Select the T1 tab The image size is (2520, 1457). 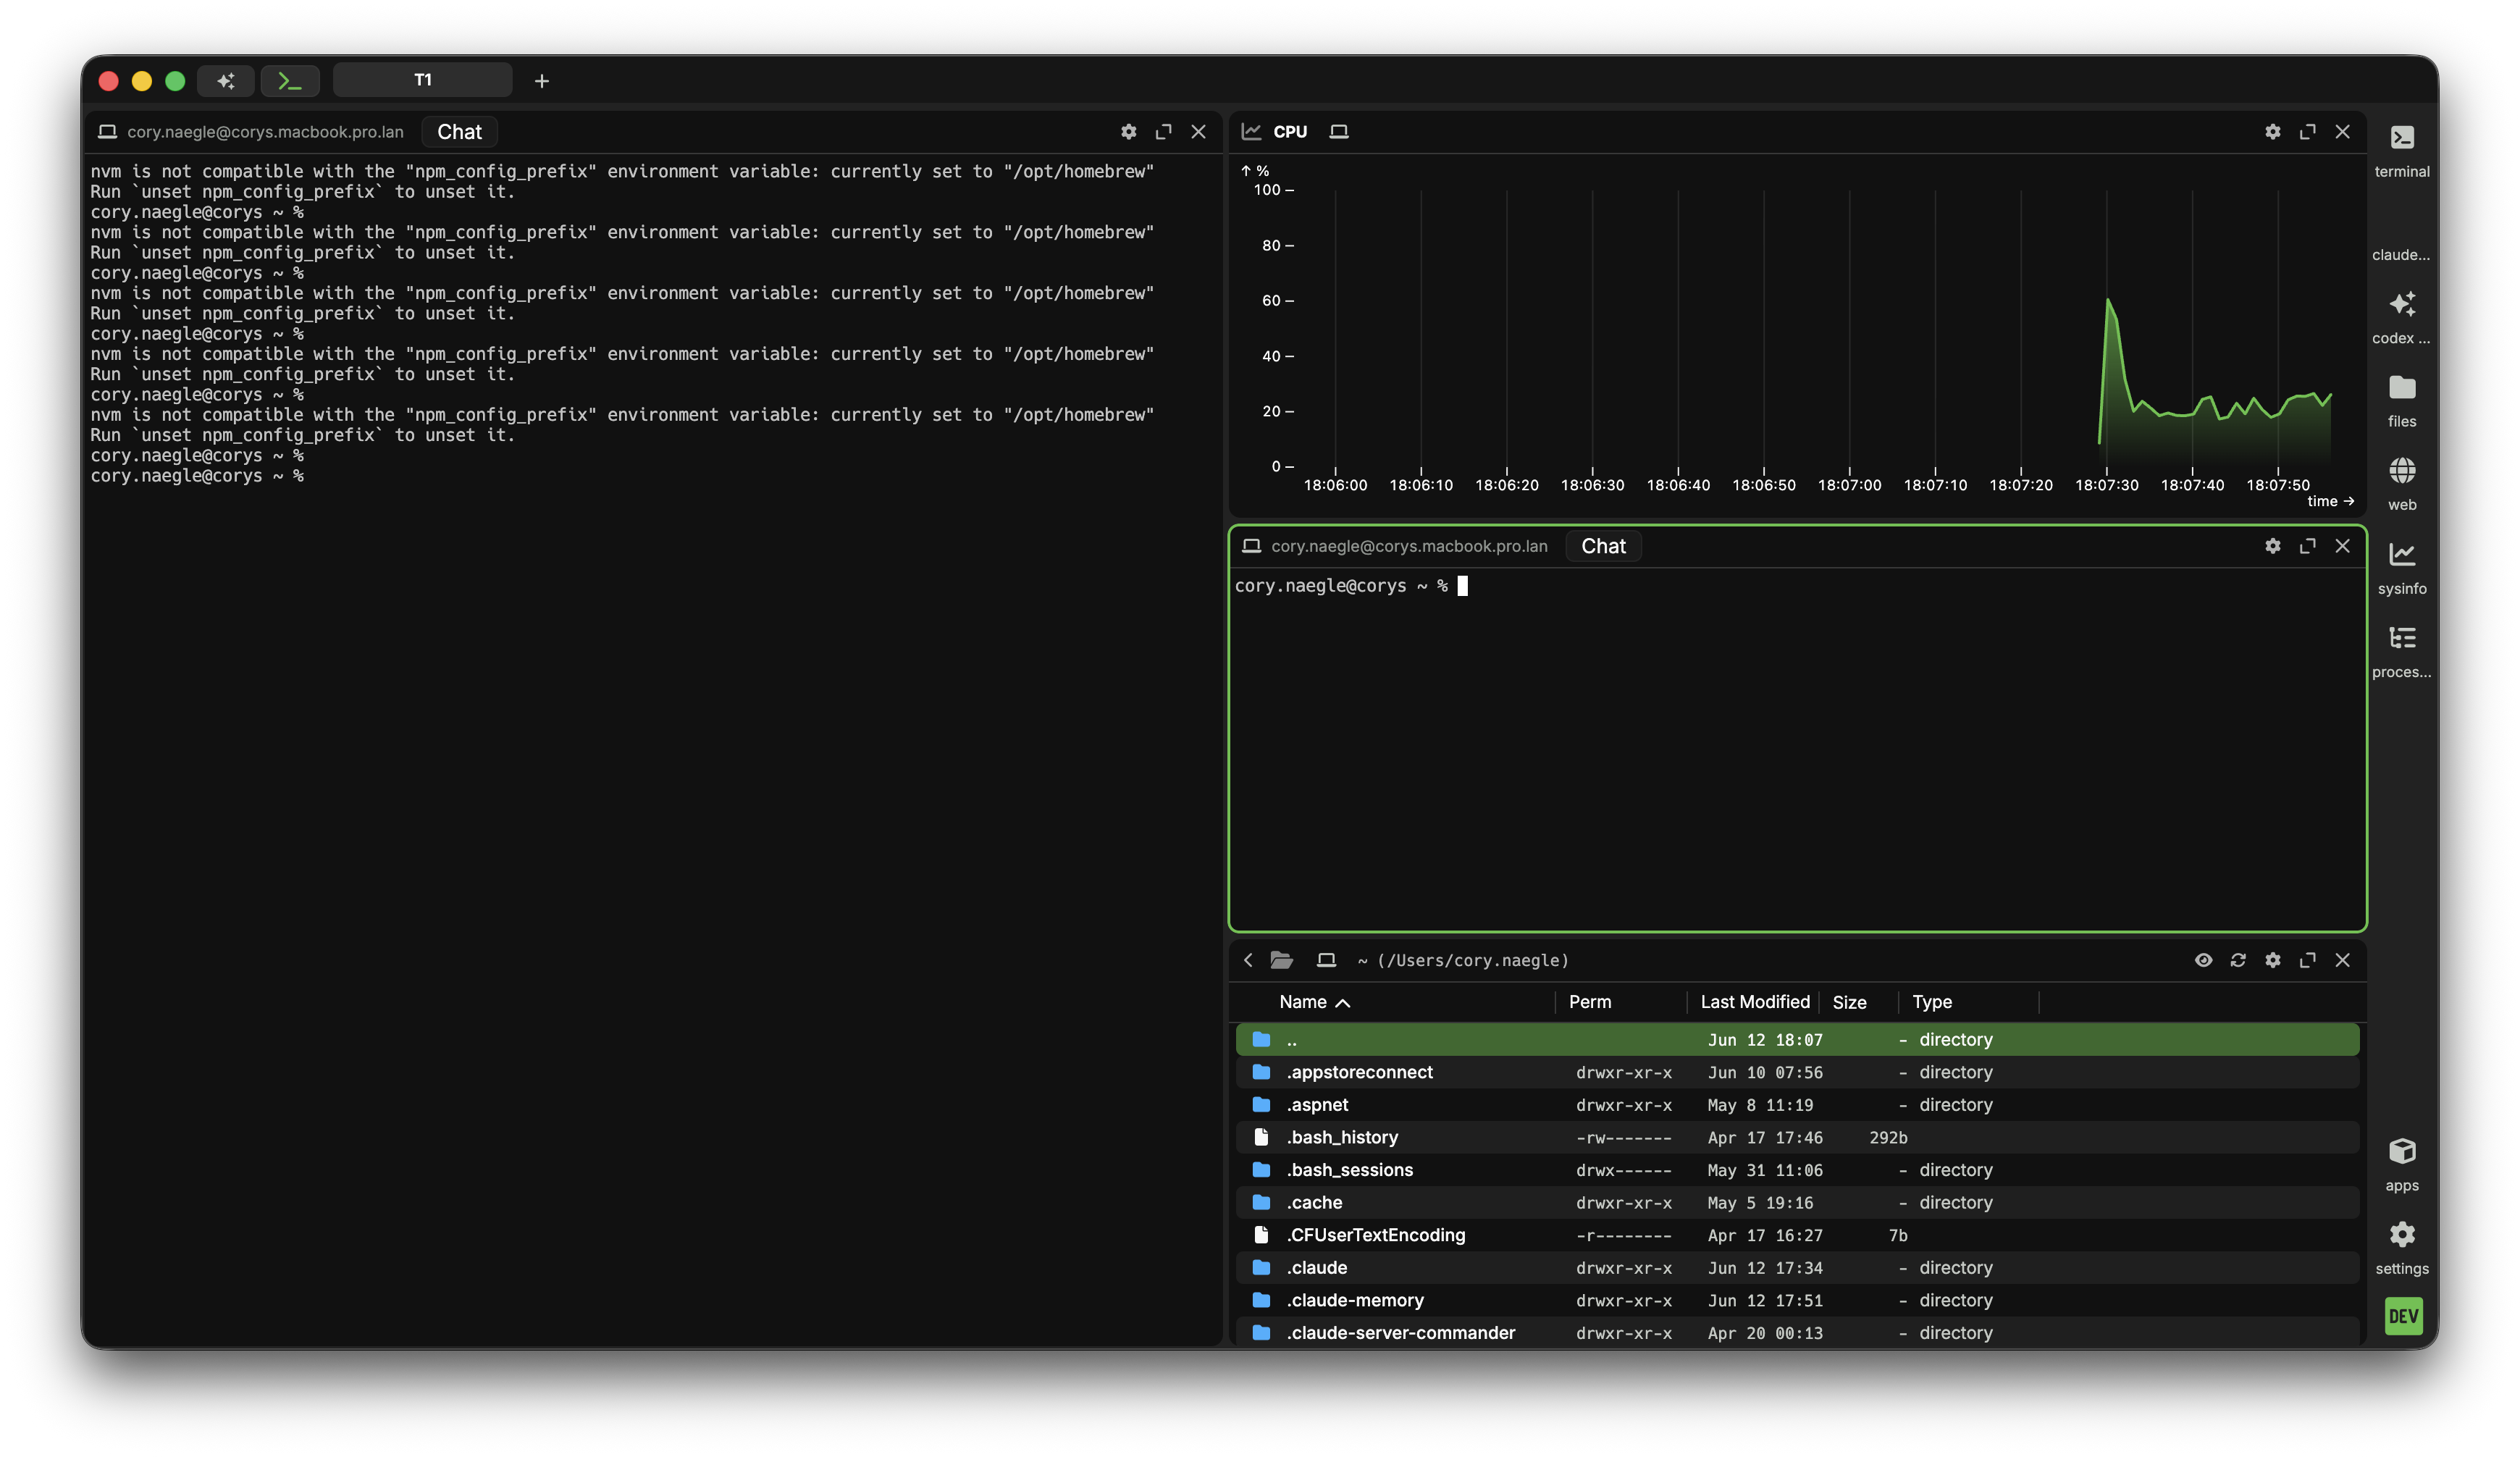(422, 80)
